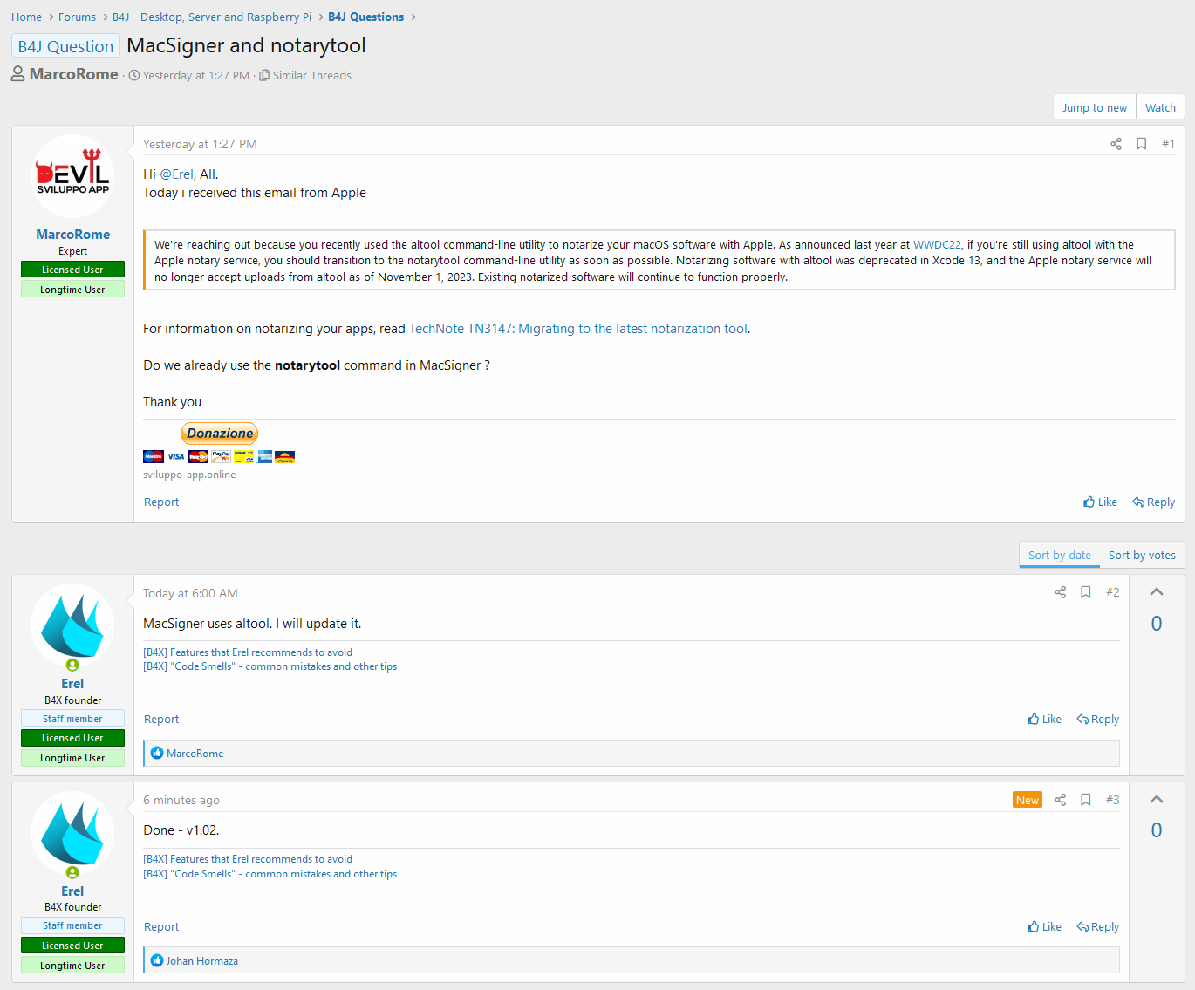Viewport: 1195px width, 990px height.
Task: Like post #3 by Erel
Action: (x=1044, y=927)
